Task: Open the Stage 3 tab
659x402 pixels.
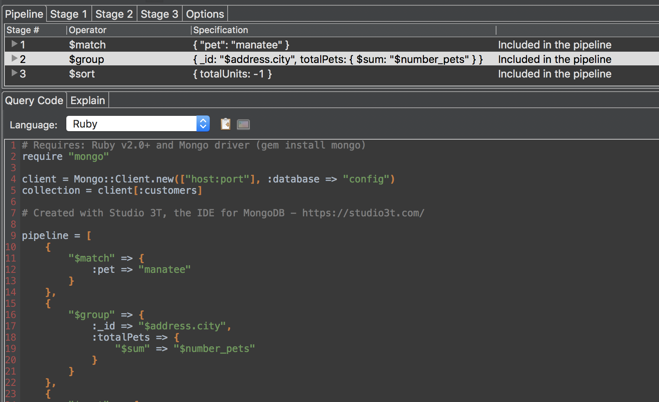Action: pos(159,13)
